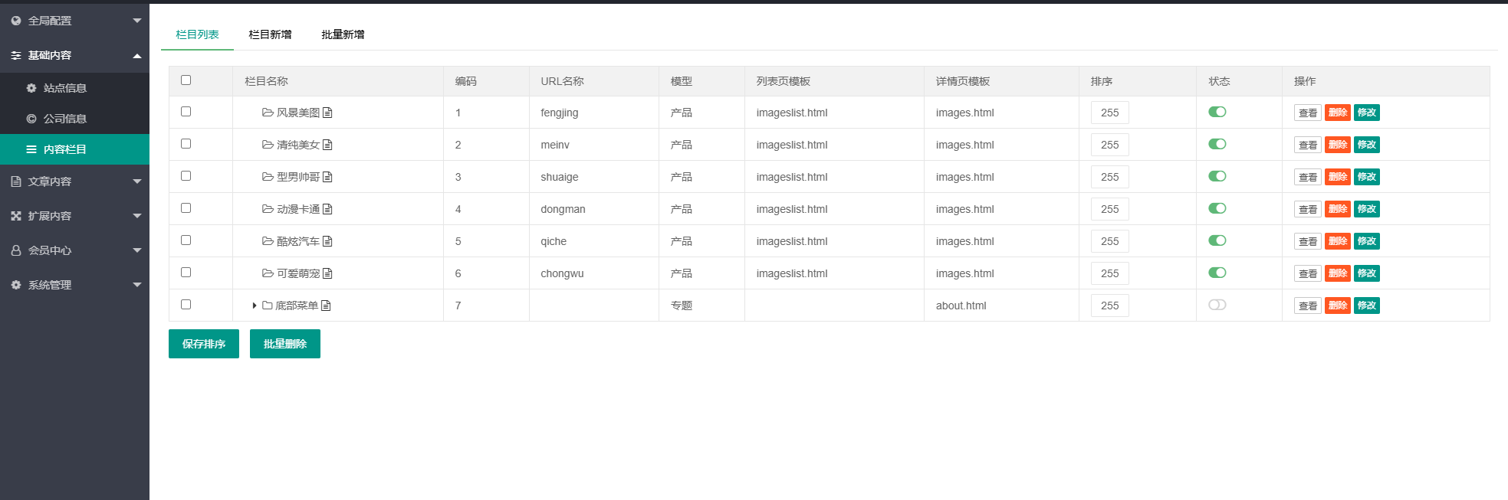Click the page icon after 底部菜单
1508x500 pixels.
(x=326, y=306)
